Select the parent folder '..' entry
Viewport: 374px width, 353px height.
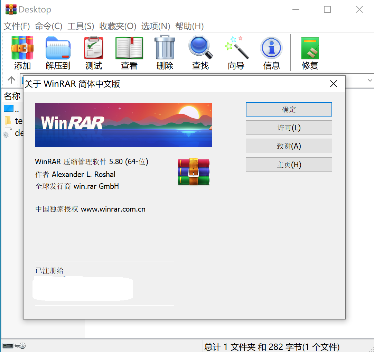click(x=11, y=109)
